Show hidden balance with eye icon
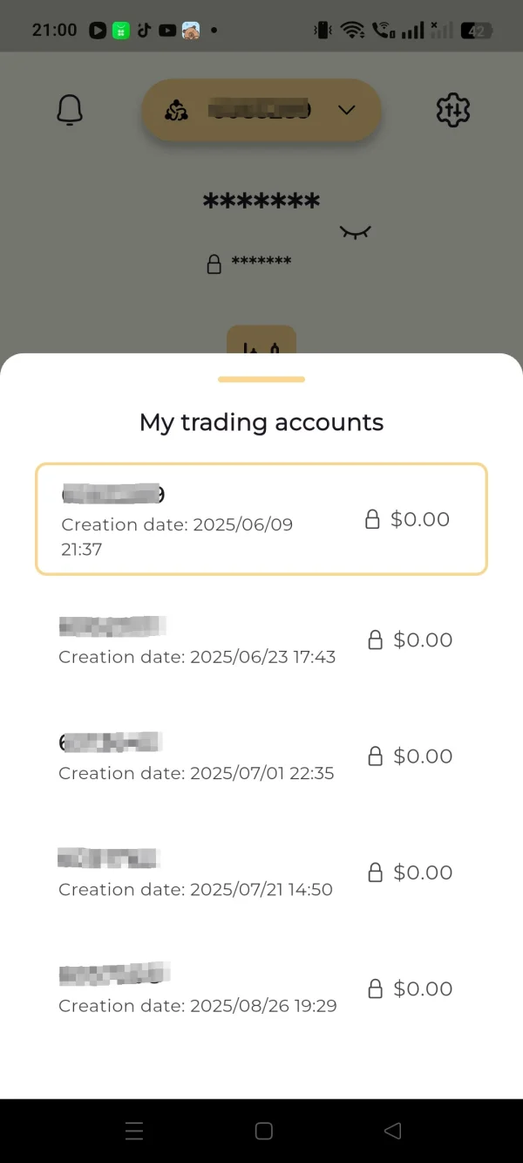 [x=356, y=231]
